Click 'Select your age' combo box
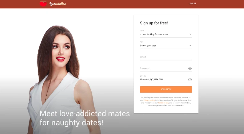The width and height of the screenshot is (244, 134). click(x=166, y=45)
